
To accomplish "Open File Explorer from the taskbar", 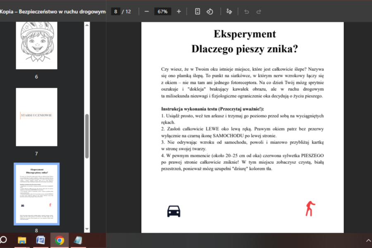I will (x=22, y=240).
